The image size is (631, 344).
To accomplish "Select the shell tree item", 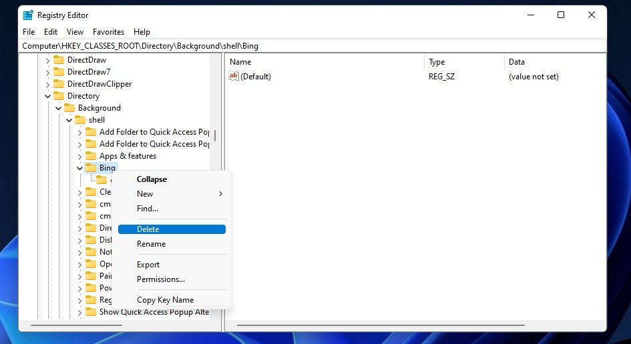I will (x=97, y=120).
